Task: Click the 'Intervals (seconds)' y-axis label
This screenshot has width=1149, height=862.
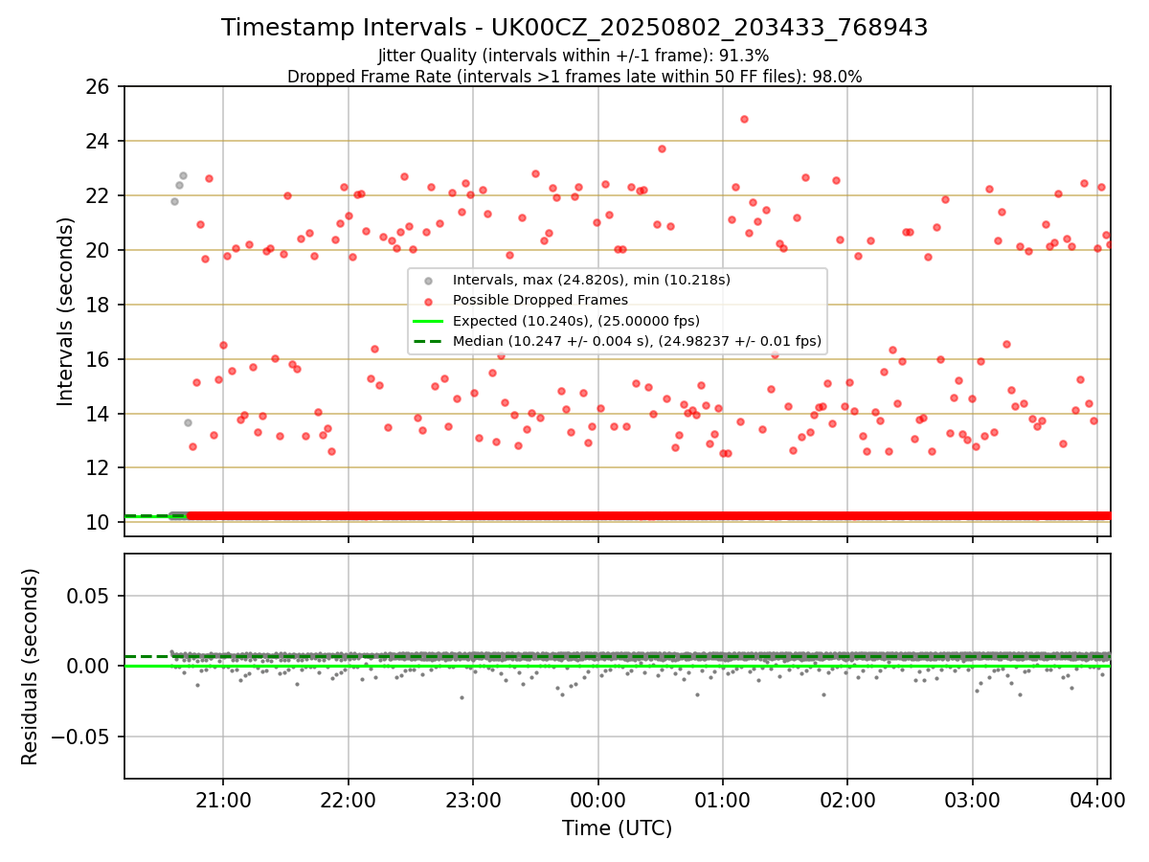Action: point(66,311)
